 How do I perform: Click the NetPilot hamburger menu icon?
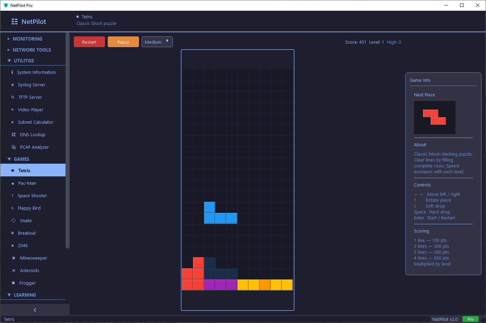click(14, 21)
